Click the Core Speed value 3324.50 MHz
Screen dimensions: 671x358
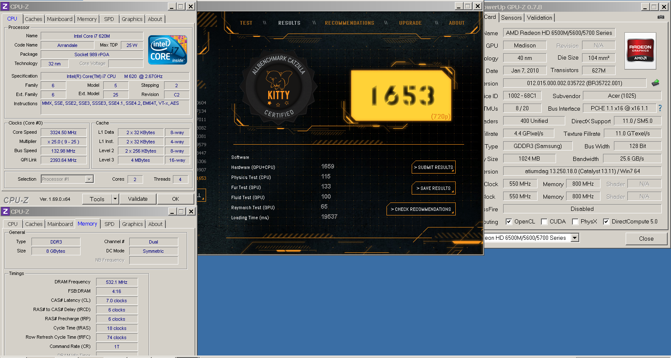(x=63, y=132)
